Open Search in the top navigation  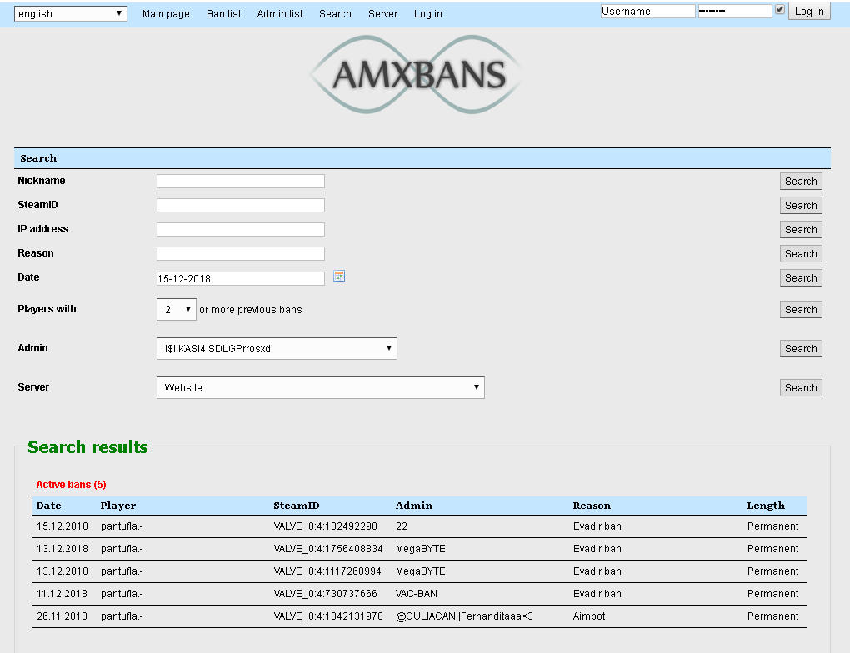tap(335, 14)
